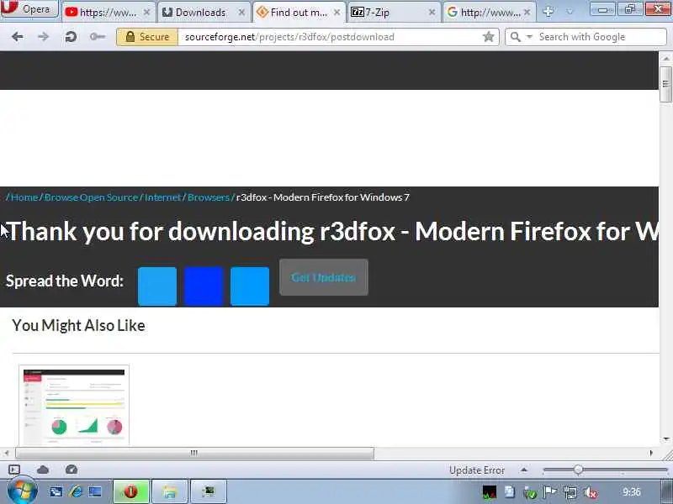This screenshot has width=673, height=504.
Task: Click the Opera taskbar button
Action: point(131,491)
